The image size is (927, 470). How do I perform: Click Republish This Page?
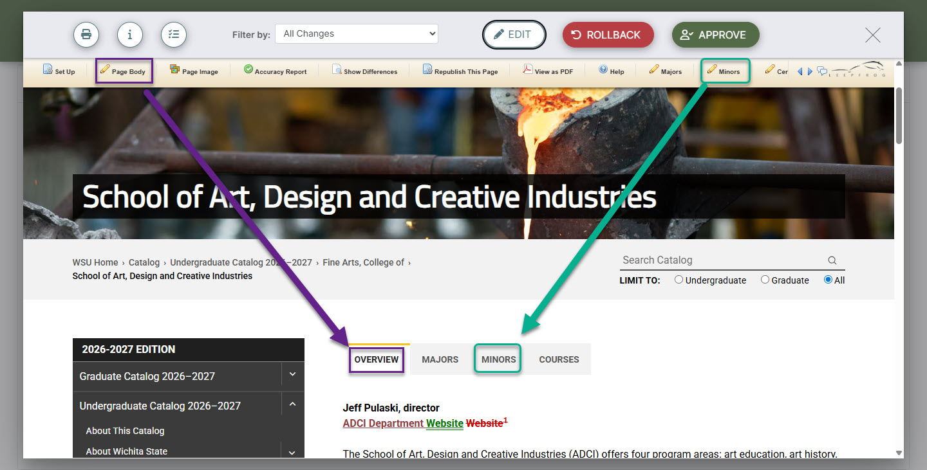click(460, 71)
